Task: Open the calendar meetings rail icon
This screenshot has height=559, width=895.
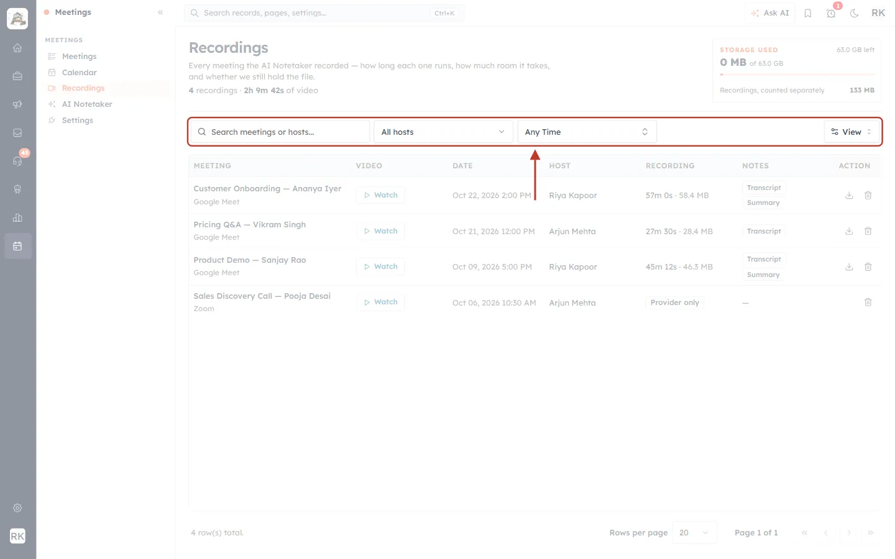Action: click(x=17, y=246)
